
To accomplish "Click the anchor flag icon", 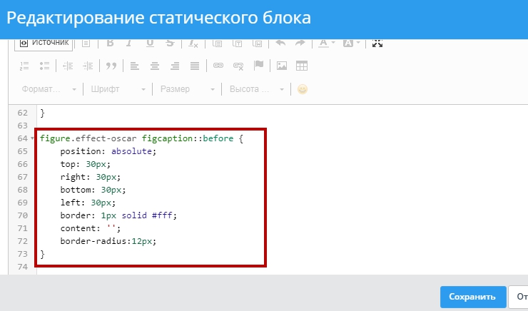I will tap(259, 66).
